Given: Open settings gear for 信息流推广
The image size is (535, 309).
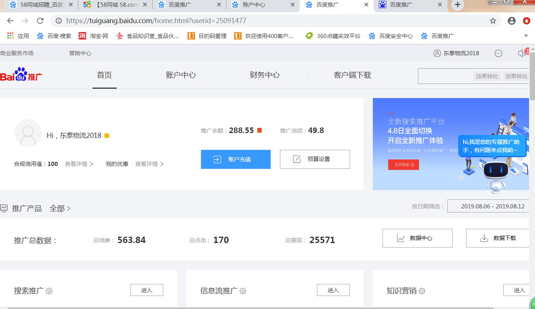Looking at the screenshot, I should (243, 291).
